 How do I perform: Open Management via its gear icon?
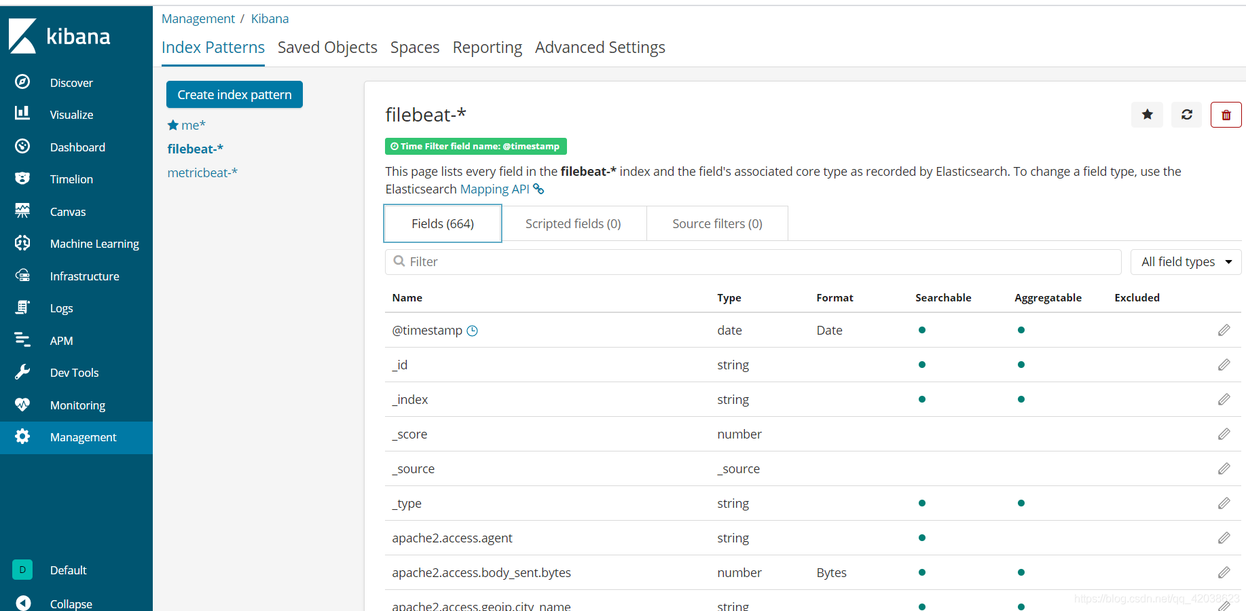click(22, 437)
